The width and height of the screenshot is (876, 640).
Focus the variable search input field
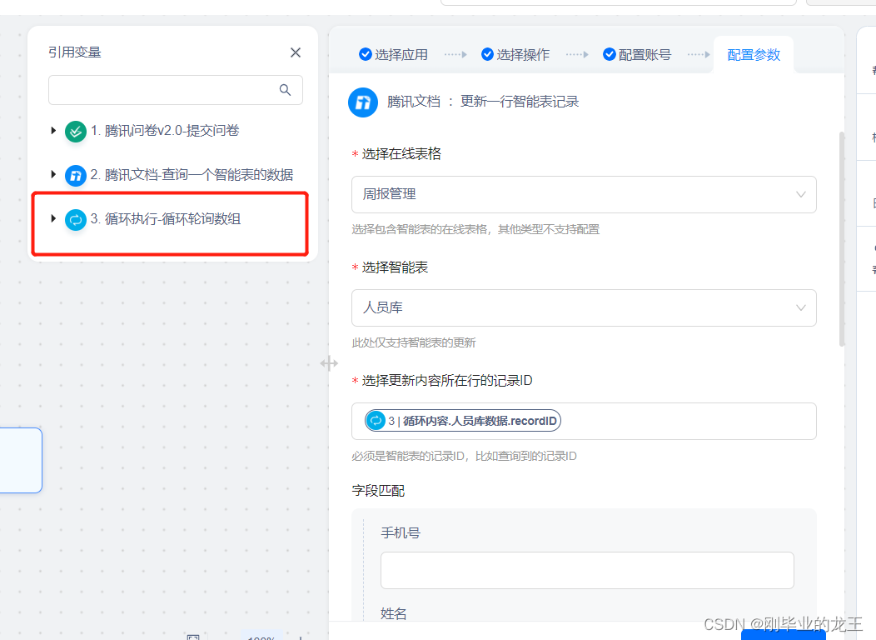click(176, 90)
